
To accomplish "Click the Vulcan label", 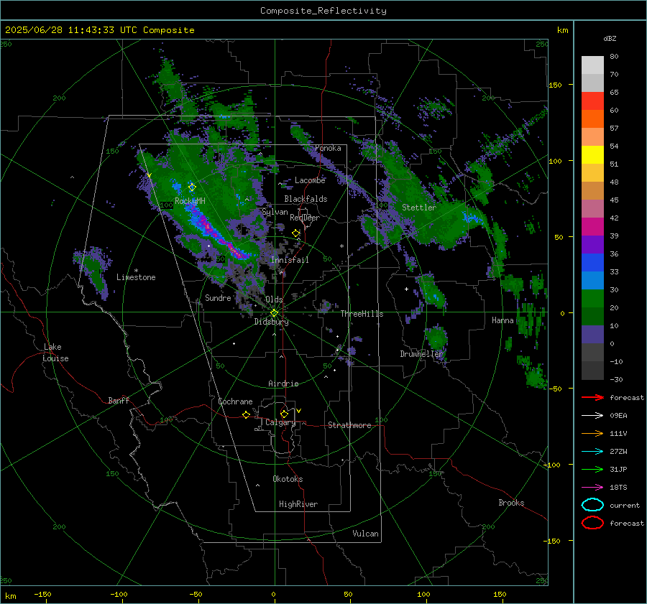I will tap(365, 534).
